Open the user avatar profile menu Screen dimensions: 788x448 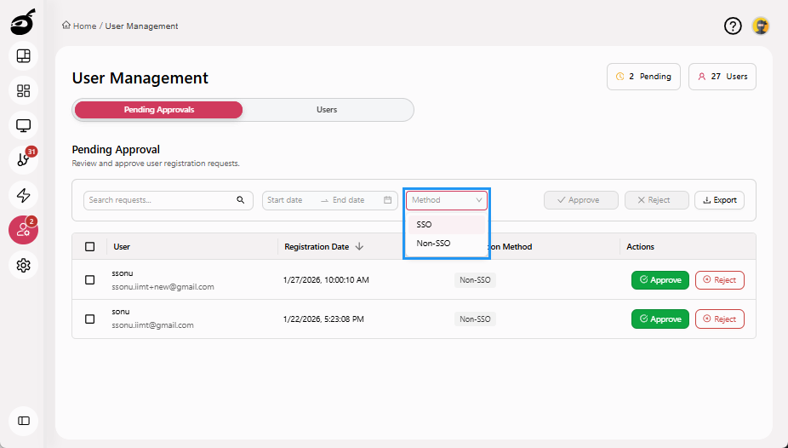pyautogui.click(x=761, y=26)
